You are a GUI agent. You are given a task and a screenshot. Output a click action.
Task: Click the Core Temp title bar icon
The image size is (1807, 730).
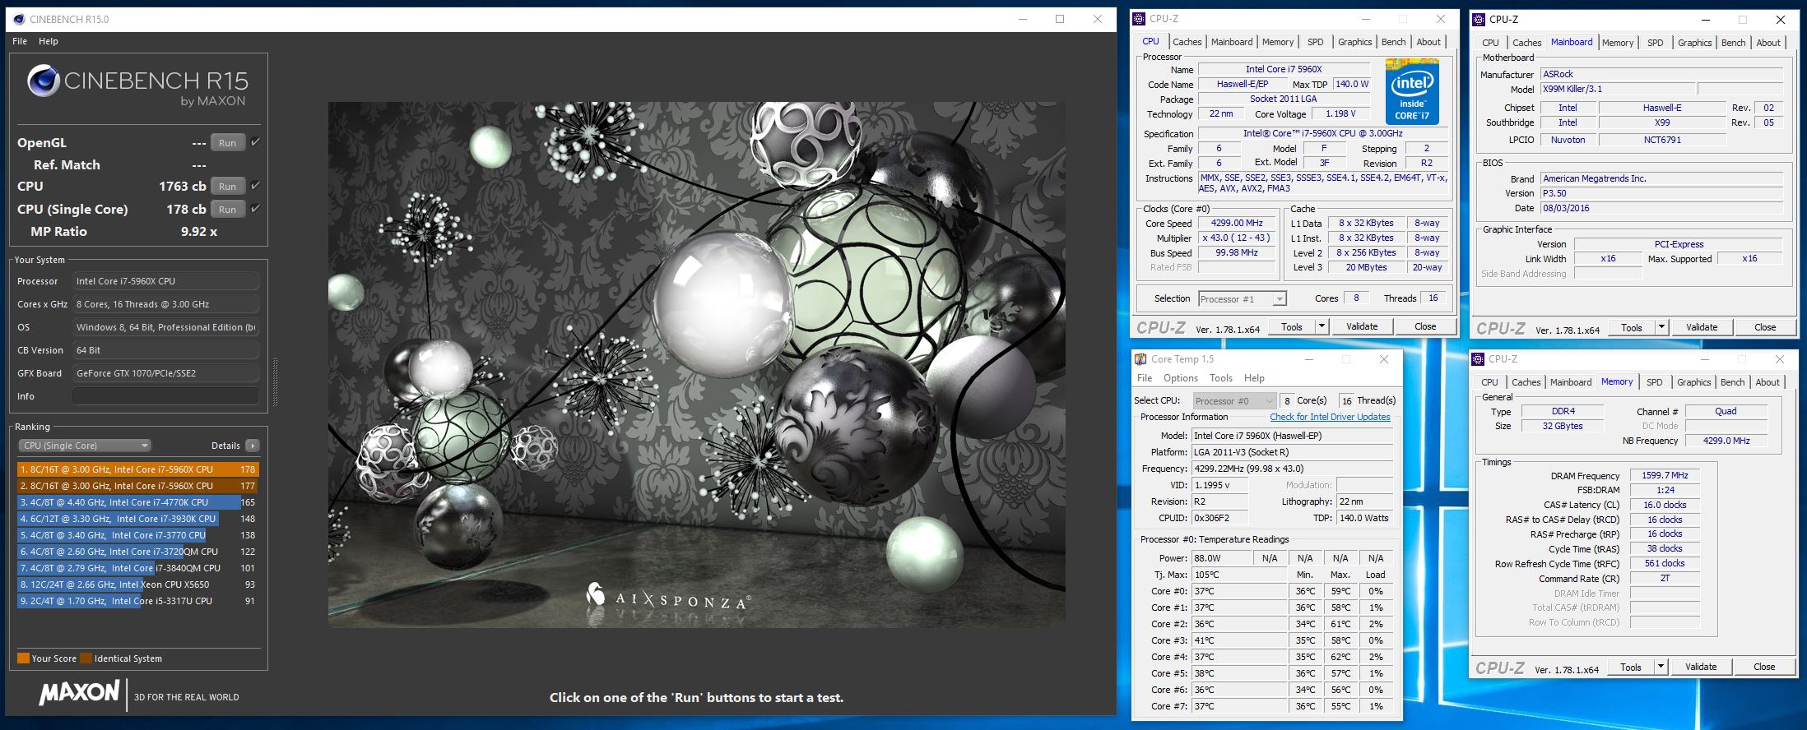click(x=1140, y=359)
